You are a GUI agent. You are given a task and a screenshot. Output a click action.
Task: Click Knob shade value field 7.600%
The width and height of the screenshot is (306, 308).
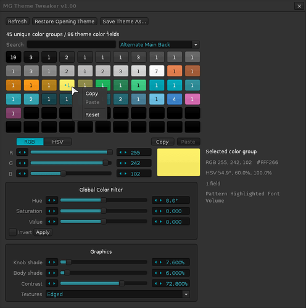(171, 262)
